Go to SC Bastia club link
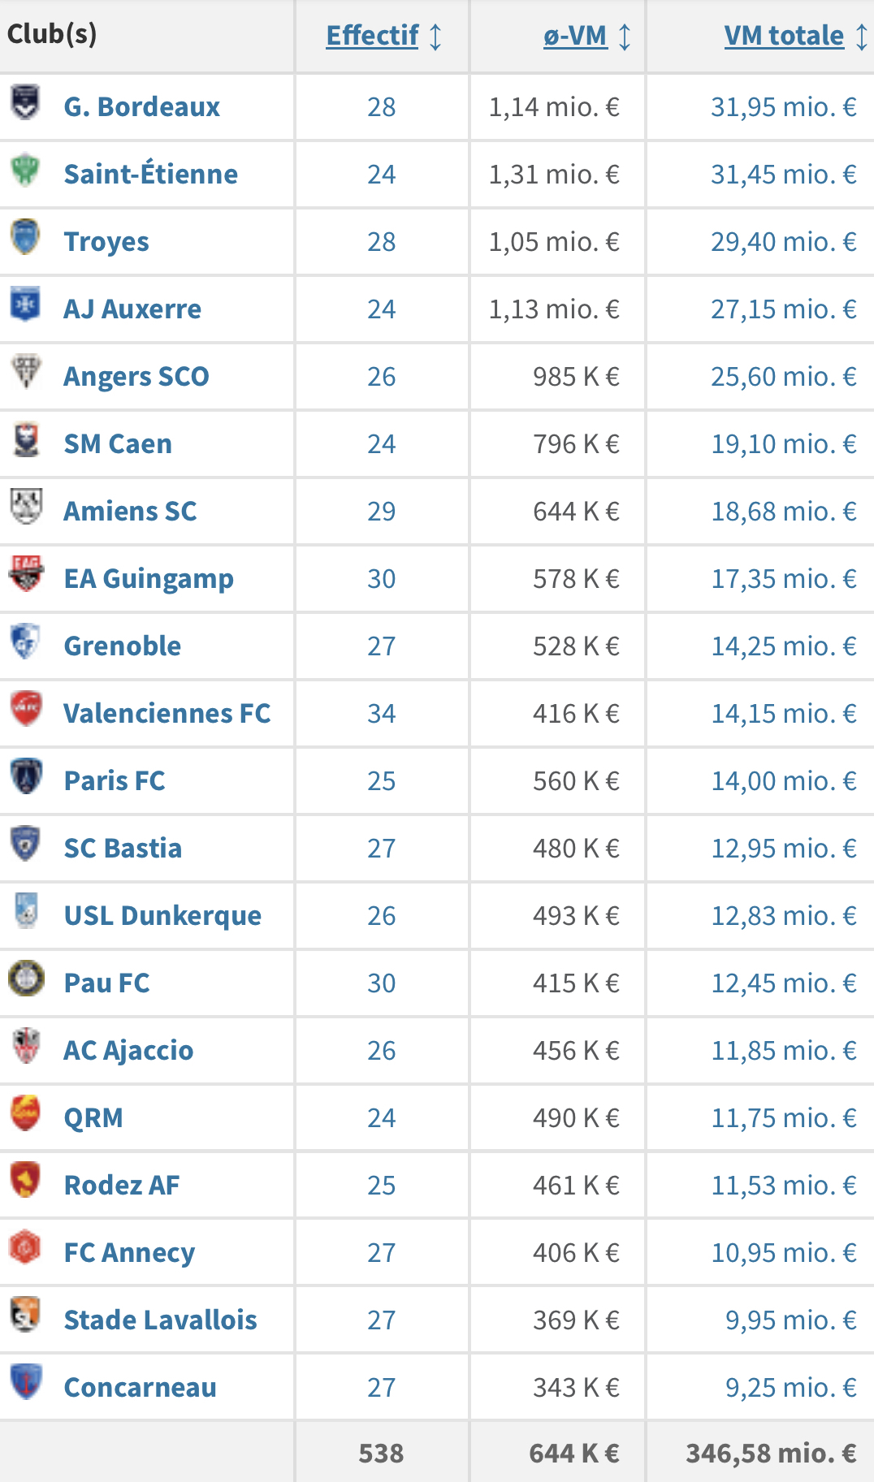Viewport: 874px width, 1482px height. (123, 849)
